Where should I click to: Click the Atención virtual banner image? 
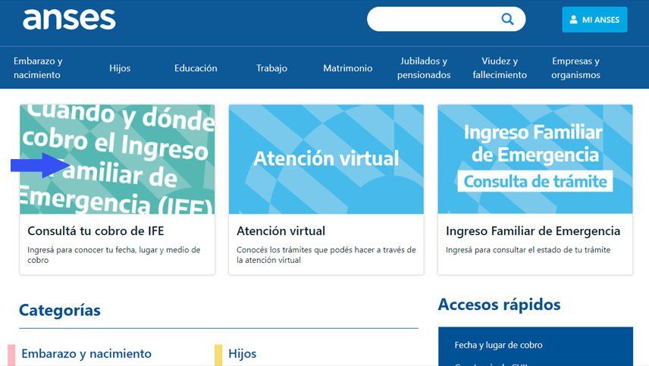coord(326,159)
